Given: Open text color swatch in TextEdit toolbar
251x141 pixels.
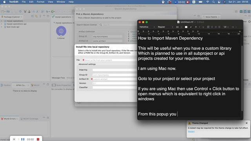Looking at the screenshot, I should [186, 27].
